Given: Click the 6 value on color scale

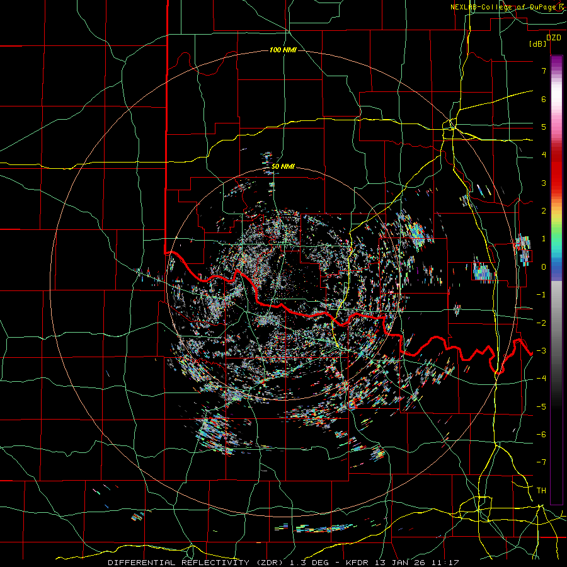Looking at the screenshot, I should click(544, 99).
